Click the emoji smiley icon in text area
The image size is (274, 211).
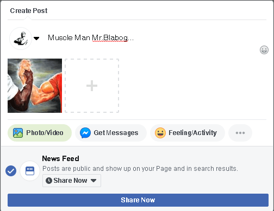264,50
